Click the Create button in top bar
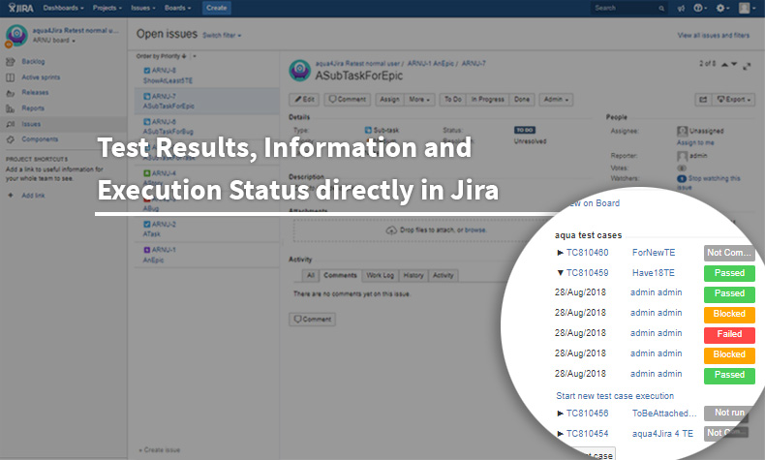 point(217,8)
